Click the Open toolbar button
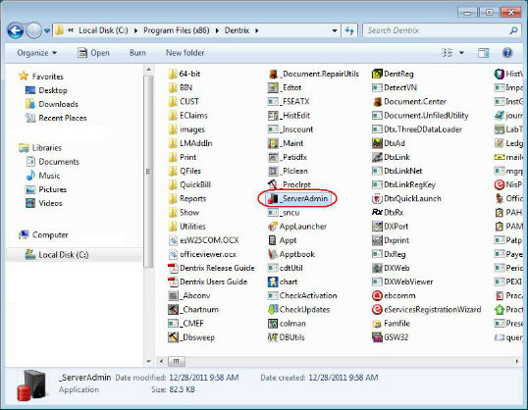The height and width of the screenshot is (410, 528). pos(93,53)
